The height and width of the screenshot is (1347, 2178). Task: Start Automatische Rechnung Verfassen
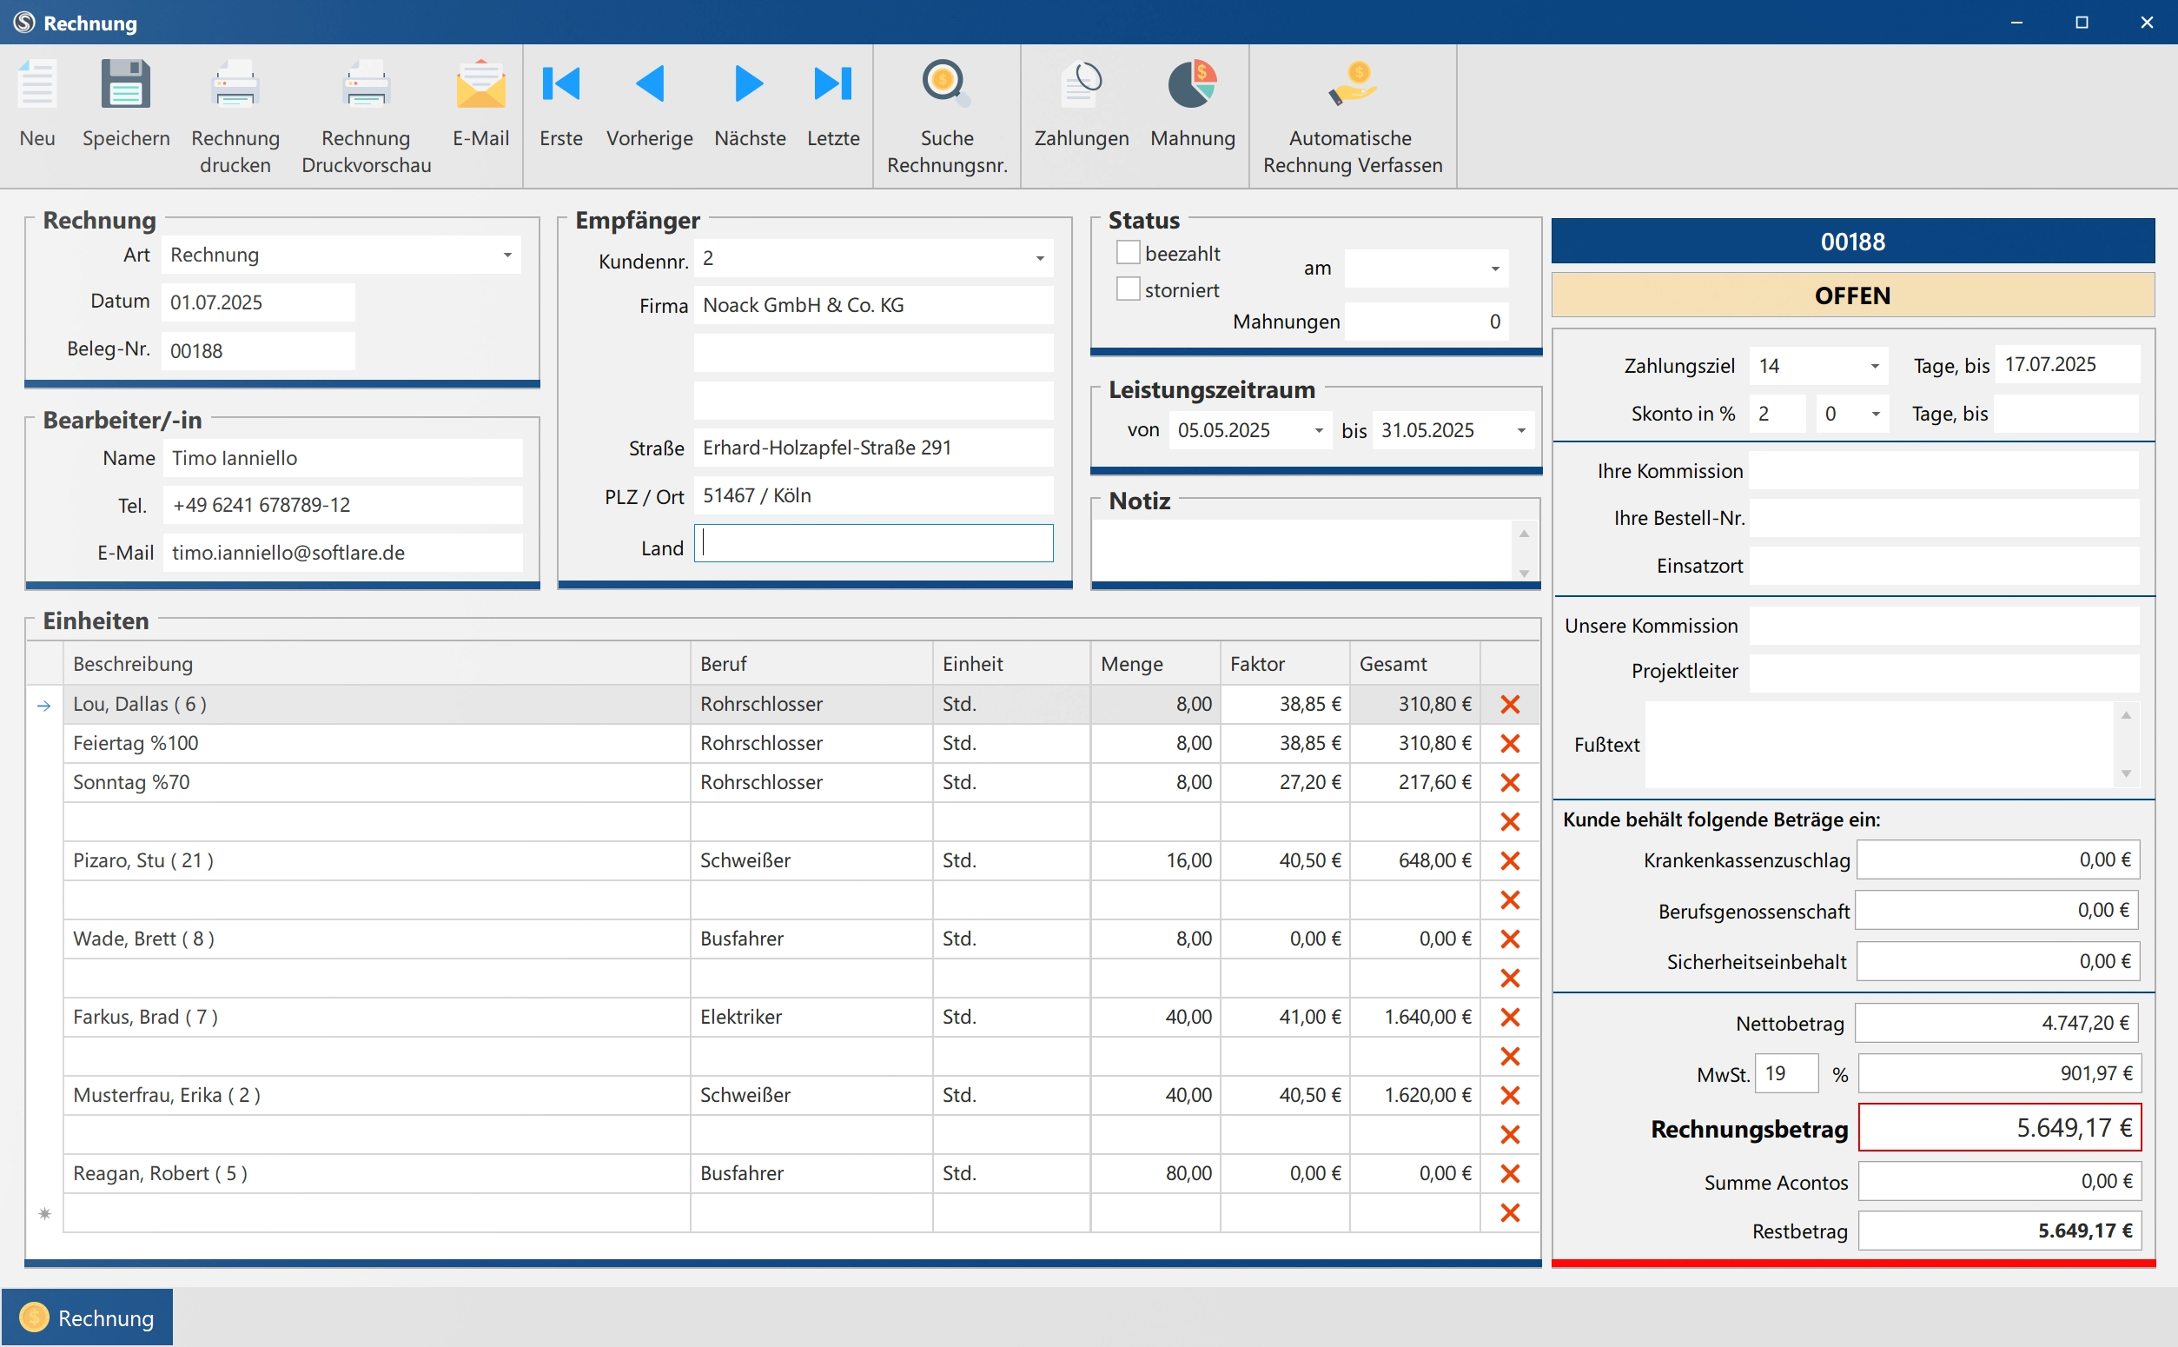coord(1352,84)
